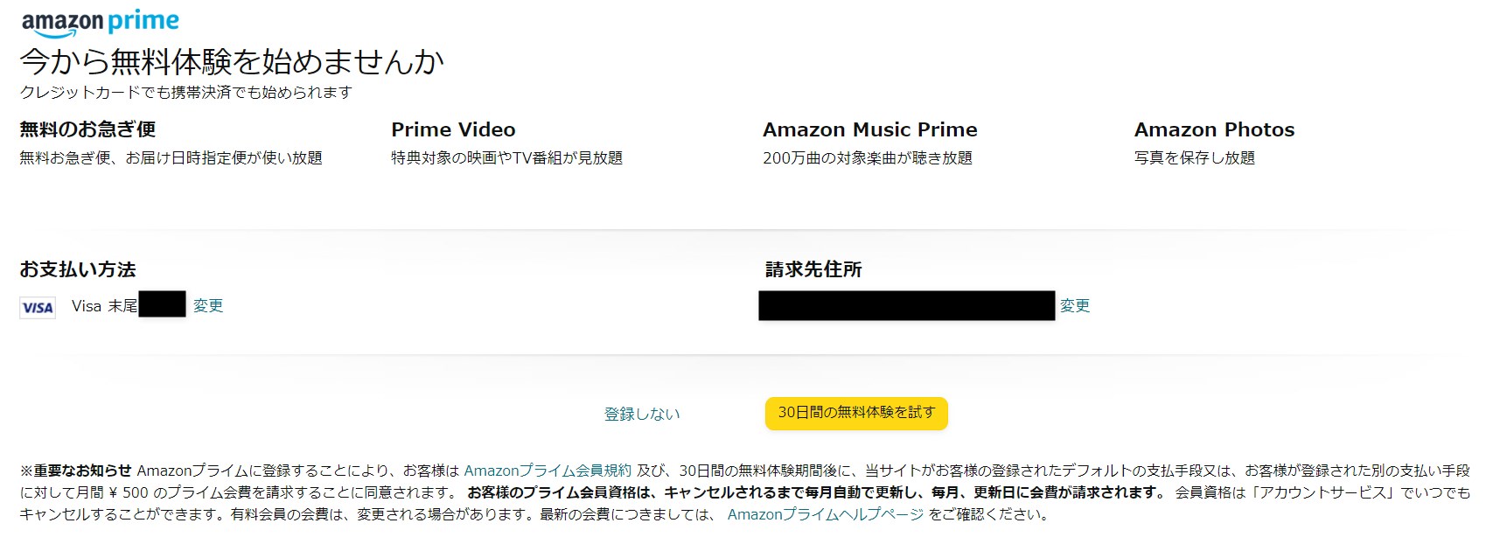Start the 30日間の無料体験を試す button
The width and height of the screenshot is (1493, 544).
(x=856, y=413)
